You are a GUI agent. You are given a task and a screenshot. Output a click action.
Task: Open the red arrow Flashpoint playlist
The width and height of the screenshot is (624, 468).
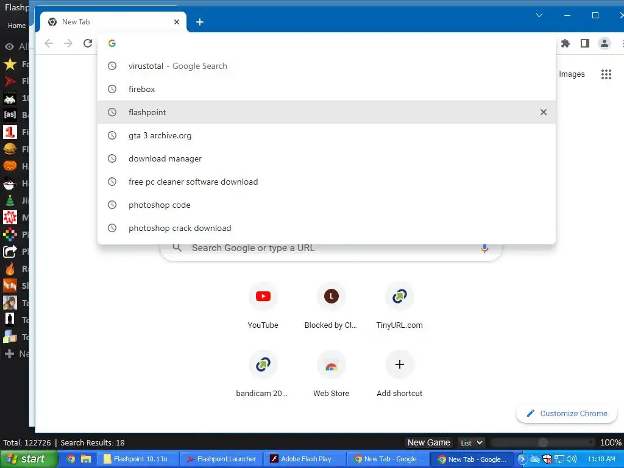point(10,81)
